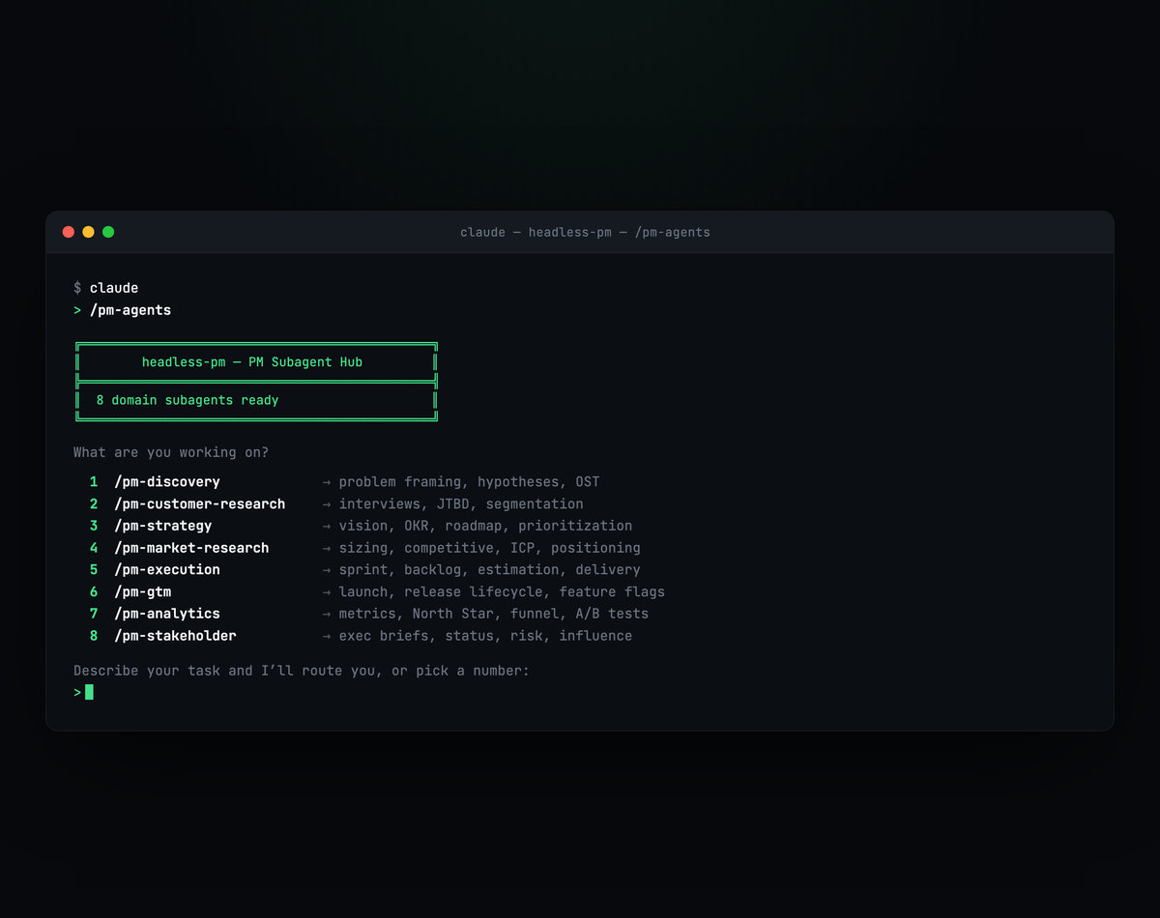Click '8 domain subagents ready' status text
1160x918 pixels.
coord(188,400)
